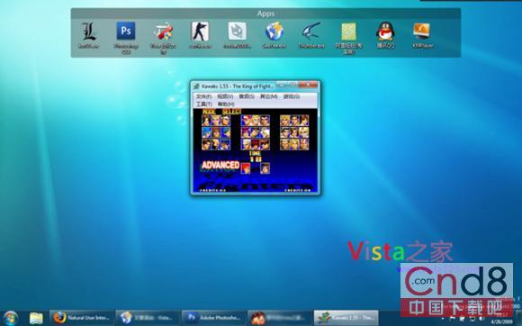The height and width of the screenshot is (326, 522).
Task: Open the Explorer folder icon on the taskbar
Action: (x=36, y=318)
